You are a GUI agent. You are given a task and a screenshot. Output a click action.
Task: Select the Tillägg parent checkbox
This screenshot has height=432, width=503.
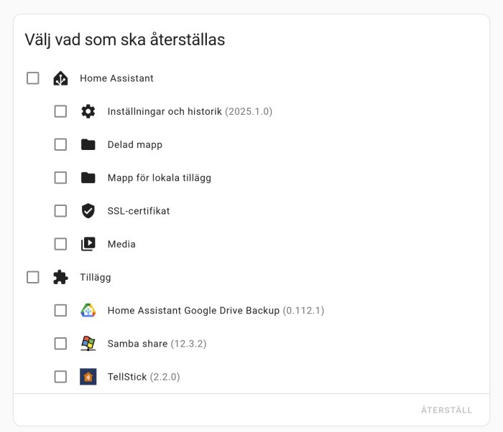pyautogui.click(x=33, y=277)
